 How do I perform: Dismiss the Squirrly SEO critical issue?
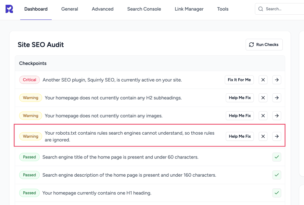pyautogui.click(x=263, y=80)
